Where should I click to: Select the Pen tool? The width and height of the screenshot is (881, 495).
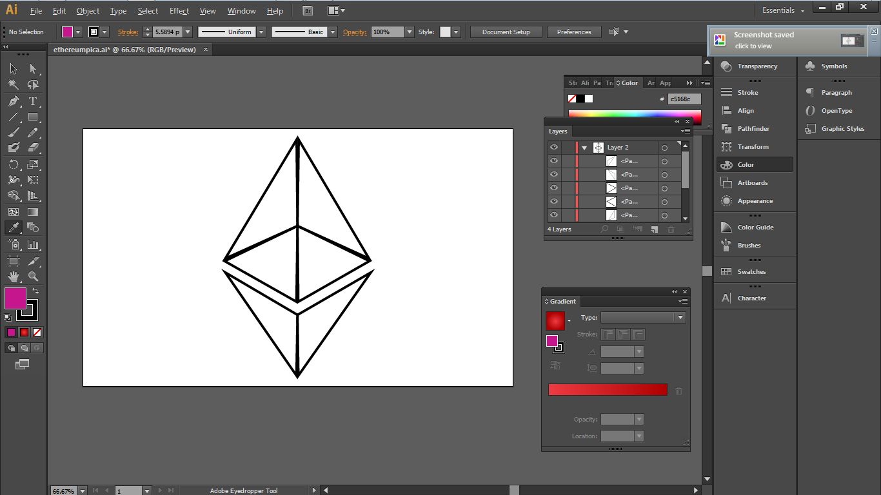click(14, 101)
